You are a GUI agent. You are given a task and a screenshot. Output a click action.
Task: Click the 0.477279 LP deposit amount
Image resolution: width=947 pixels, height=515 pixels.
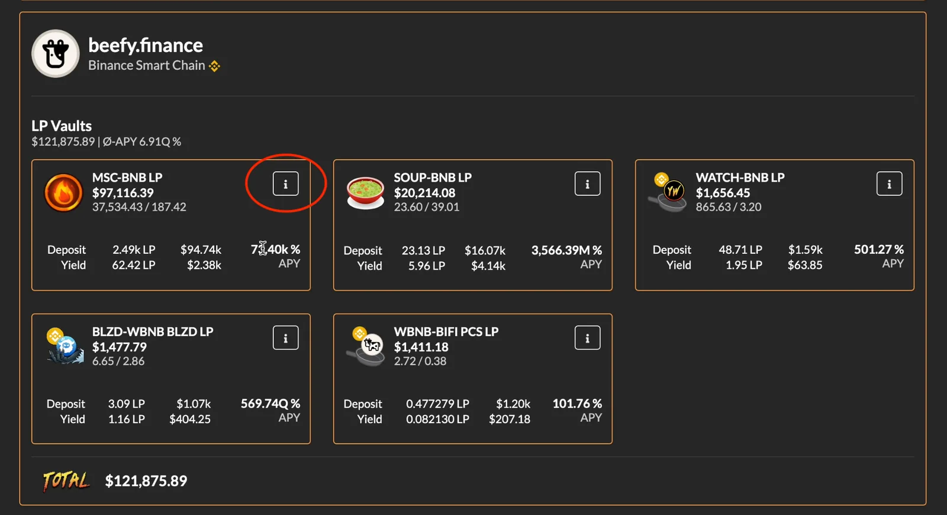[x=437, y=404]
